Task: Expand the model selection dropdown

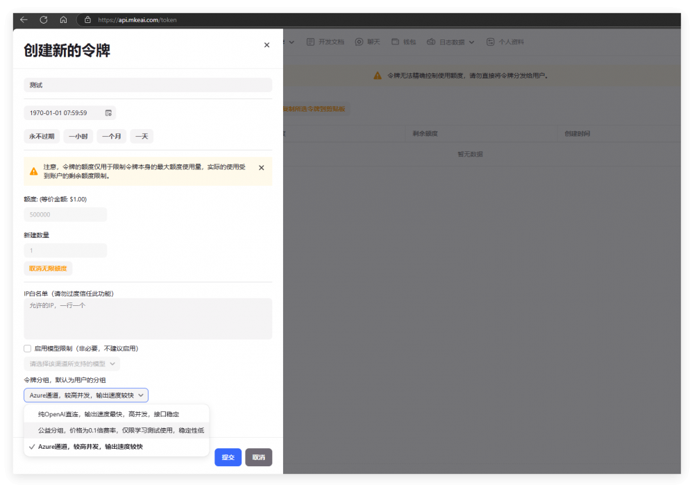Action: [72, 364]
